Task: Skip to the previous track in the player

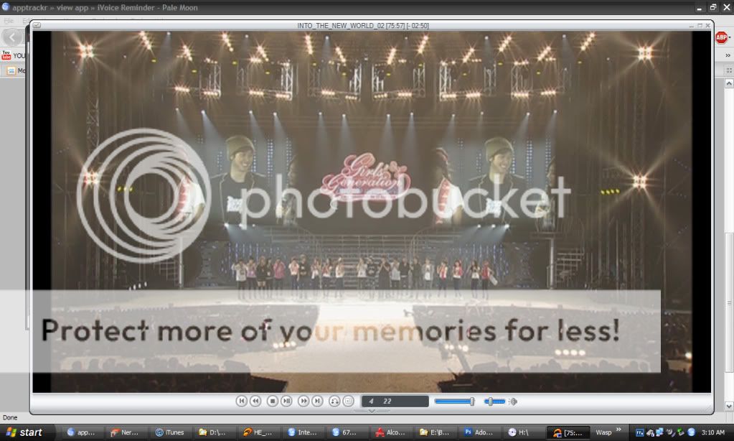Action: click(241, 401)
